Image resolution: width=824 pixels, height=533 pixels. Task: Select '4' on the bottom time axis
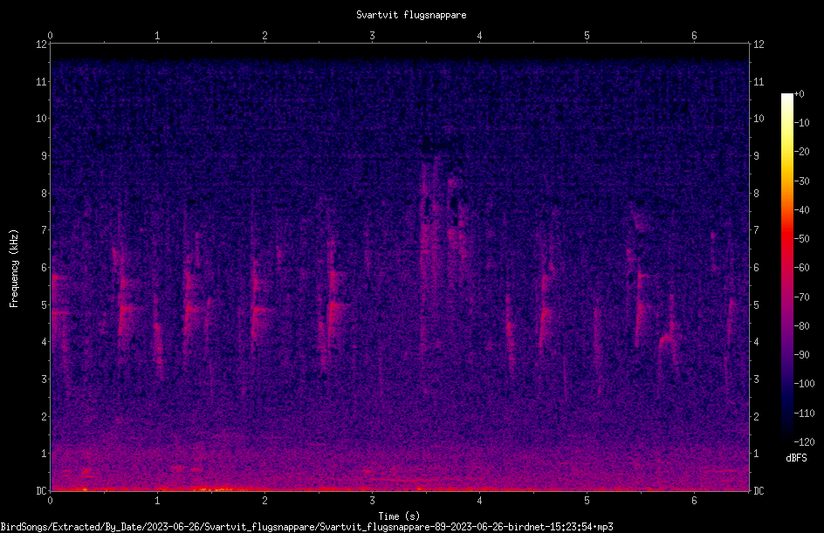pos(479,501)
